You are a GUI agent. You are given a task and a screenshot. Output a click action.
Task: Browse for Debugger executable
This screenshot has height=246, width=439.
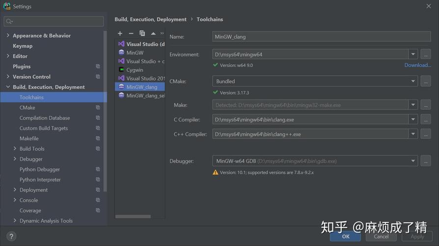pyautogui.click(x=426, y=161)
